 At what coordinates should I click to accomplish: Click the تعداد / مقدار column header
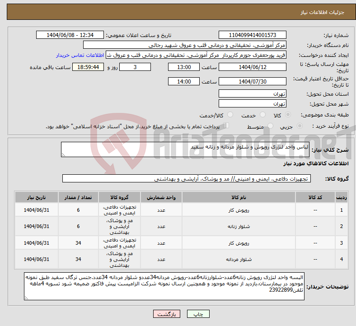click(78, 197)
